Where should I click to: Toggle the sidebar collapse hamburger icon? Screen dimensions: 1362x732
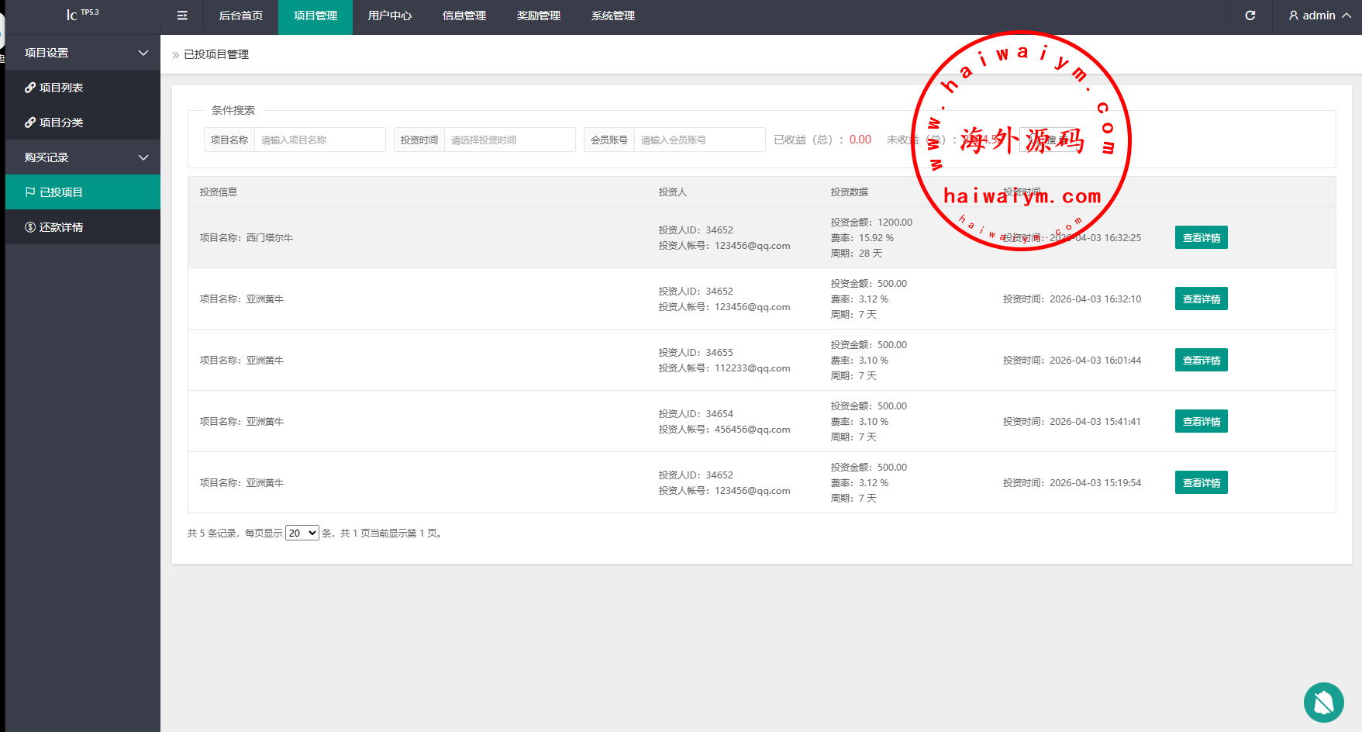(182, 16)
